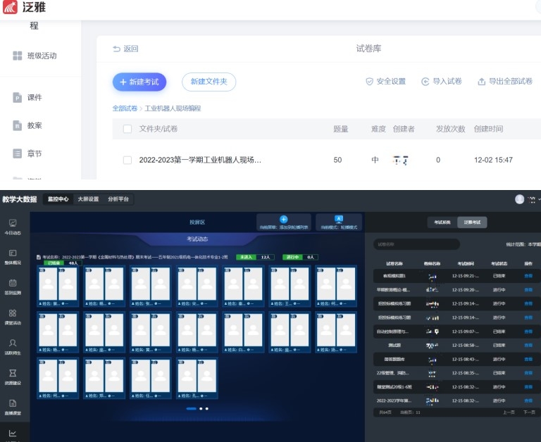
Task: Click the blue plus 添加到轮播列表 icon
Action: coord(284,220)
